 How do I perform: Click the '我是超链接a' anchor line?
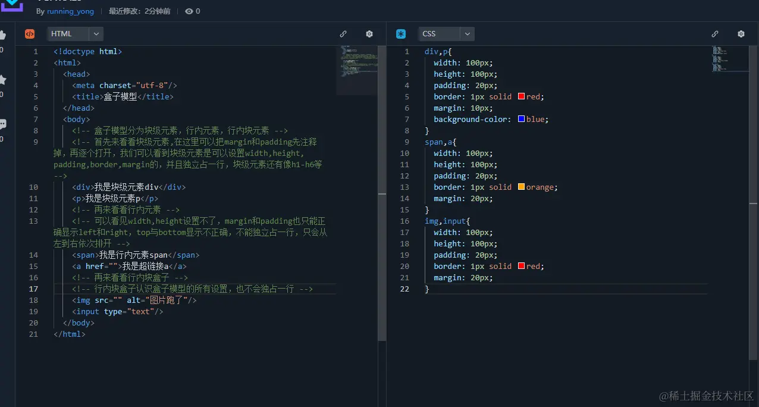point(129,266)
